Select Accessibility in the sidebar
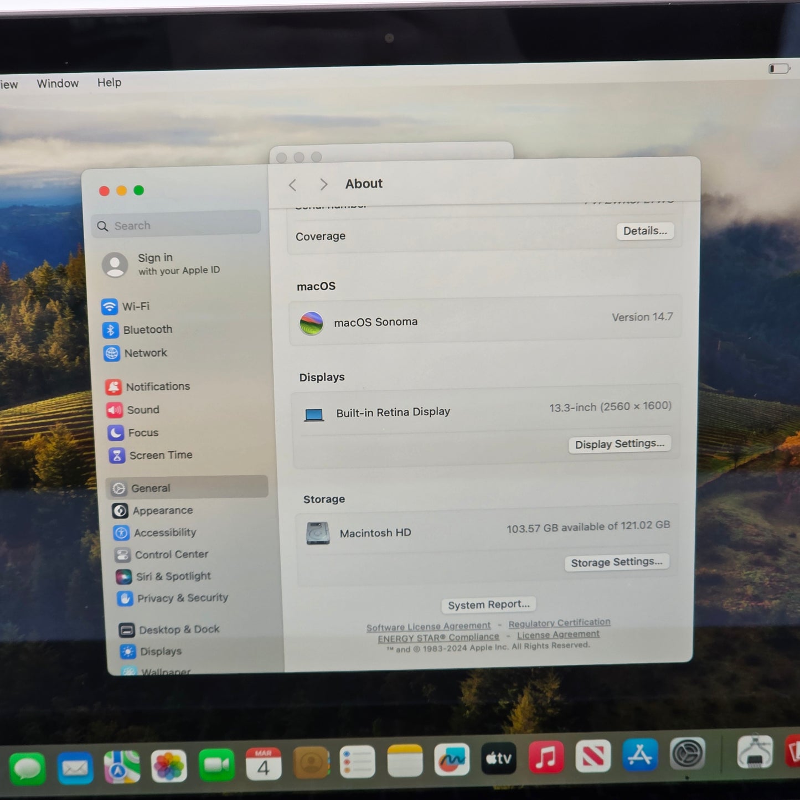Screen dimensions: 800x800 coord(164,532)
